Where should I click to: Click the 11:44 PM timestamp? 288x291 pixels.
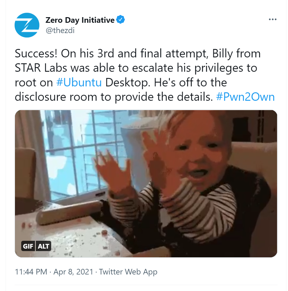tap(31, 272)
